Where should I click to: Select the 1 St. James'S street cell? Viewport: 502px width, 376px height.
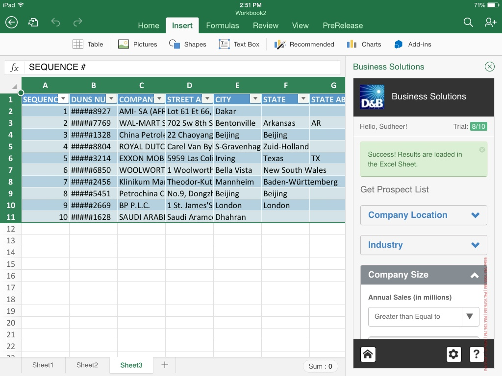(190, 205)
